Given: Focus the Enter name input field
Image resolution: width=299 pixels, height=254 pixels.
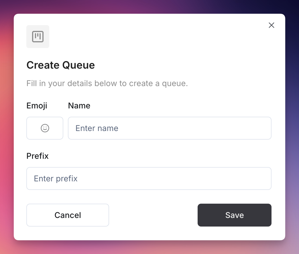Looking at the screenshot, I should click(170, 128).
